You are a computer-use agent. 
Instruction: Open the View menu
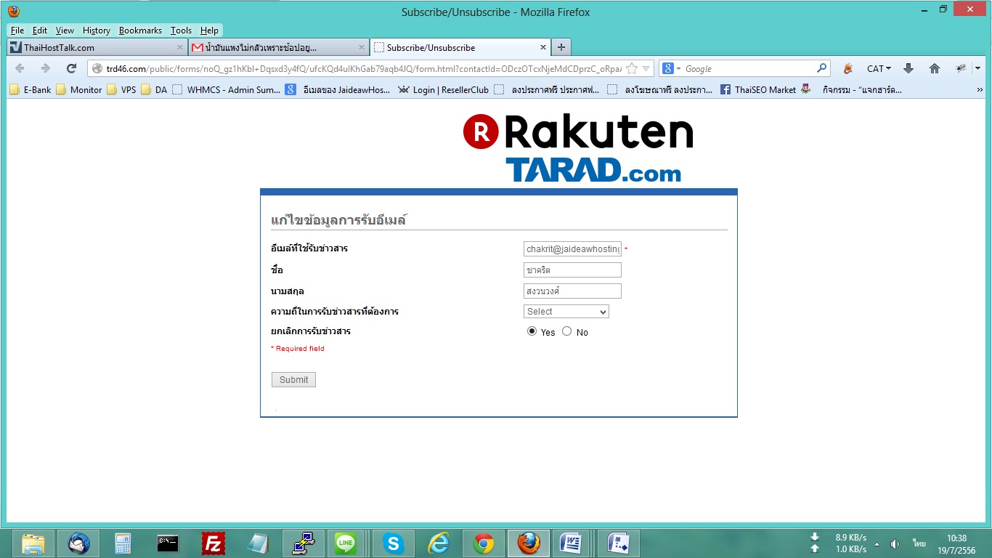(65, 31)
